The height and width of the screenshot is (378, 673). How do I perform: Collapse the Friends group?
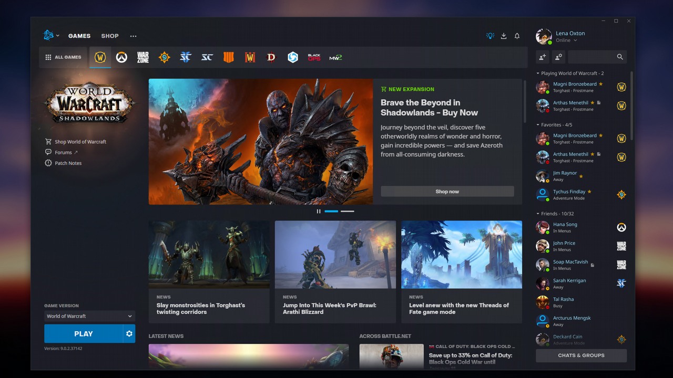(x=555, y=214)
